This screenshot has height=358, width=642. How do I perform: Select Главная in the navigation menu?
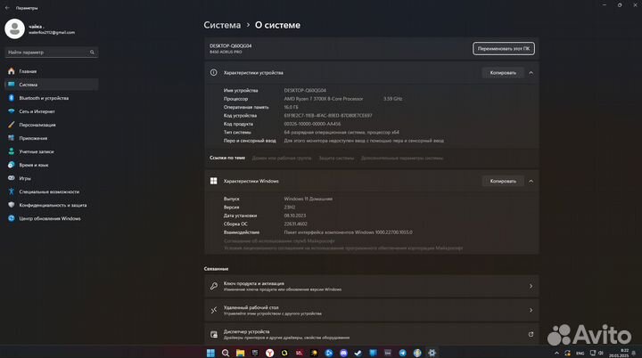[x=29, y=71]
